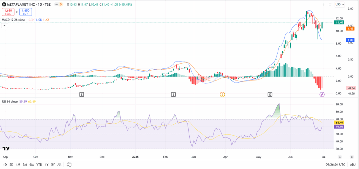Click the orange S split marker

(x=222, y=95)
